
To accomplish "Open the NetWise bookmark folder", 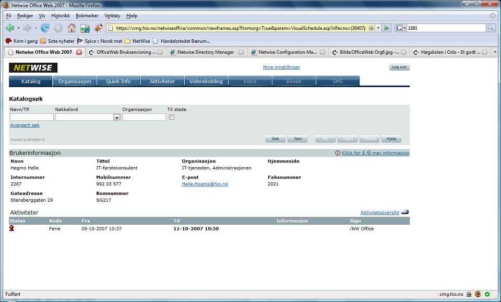I will (x=137, y=41).
